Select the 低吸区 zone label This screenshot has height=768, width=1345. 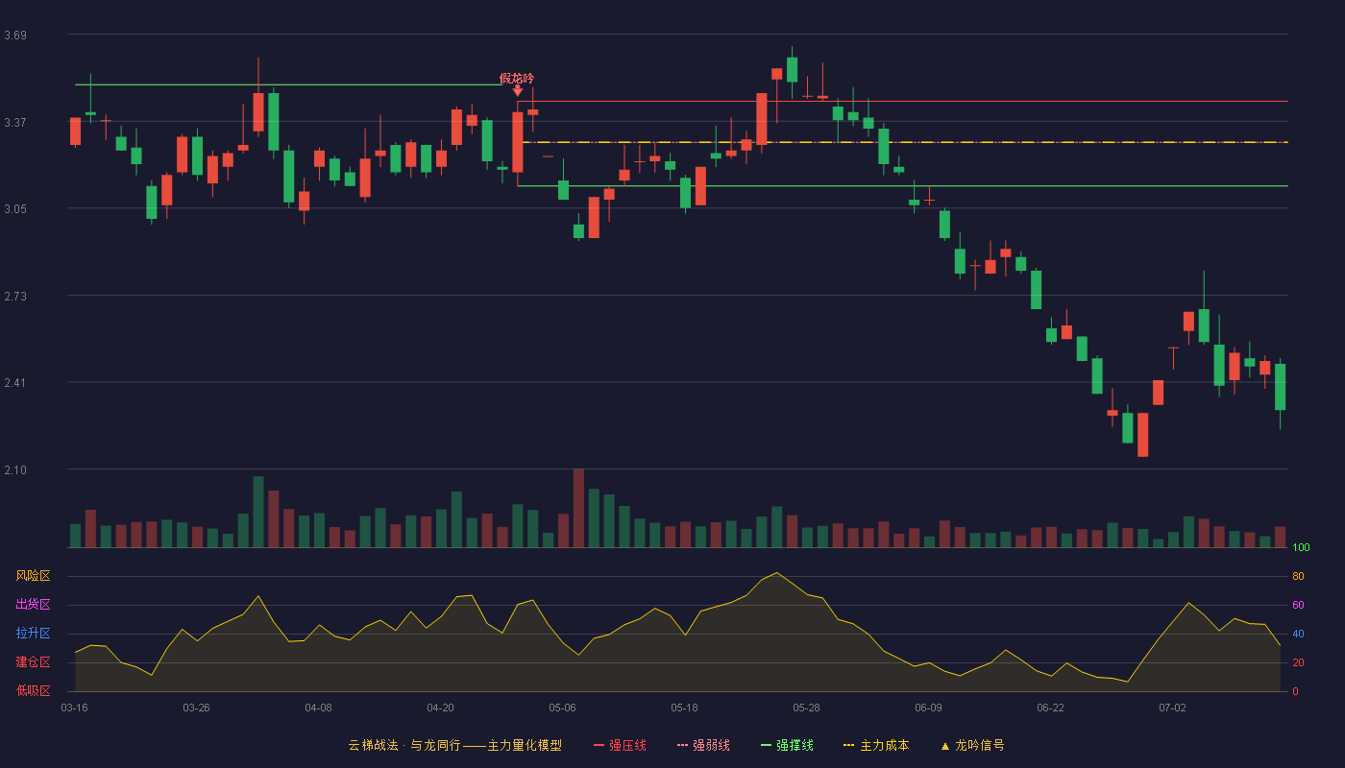coord(33,689)
